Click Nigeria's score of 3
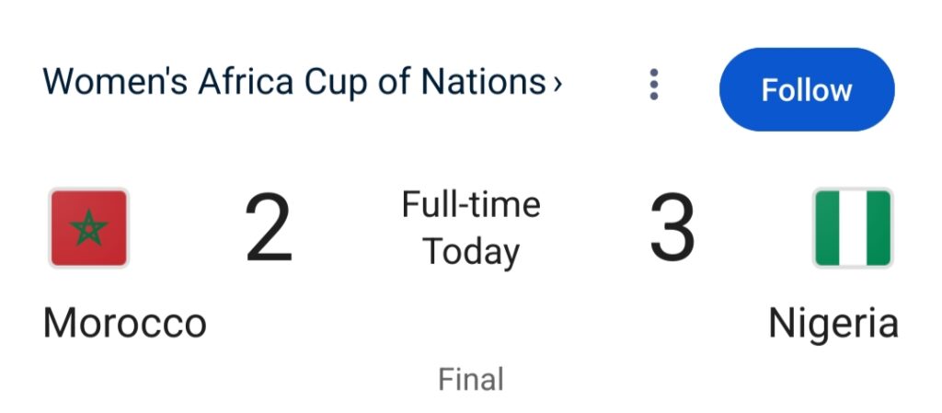This screenshot has height=413, width=942. [x=672, y=229]
